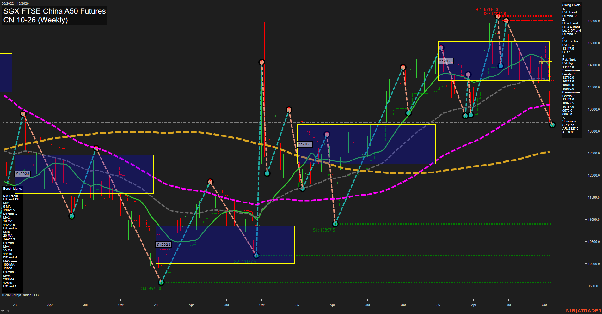The image size is (602, 314).
Task: Select swing low pivot marker on S3 line
Action: point(161,282)
